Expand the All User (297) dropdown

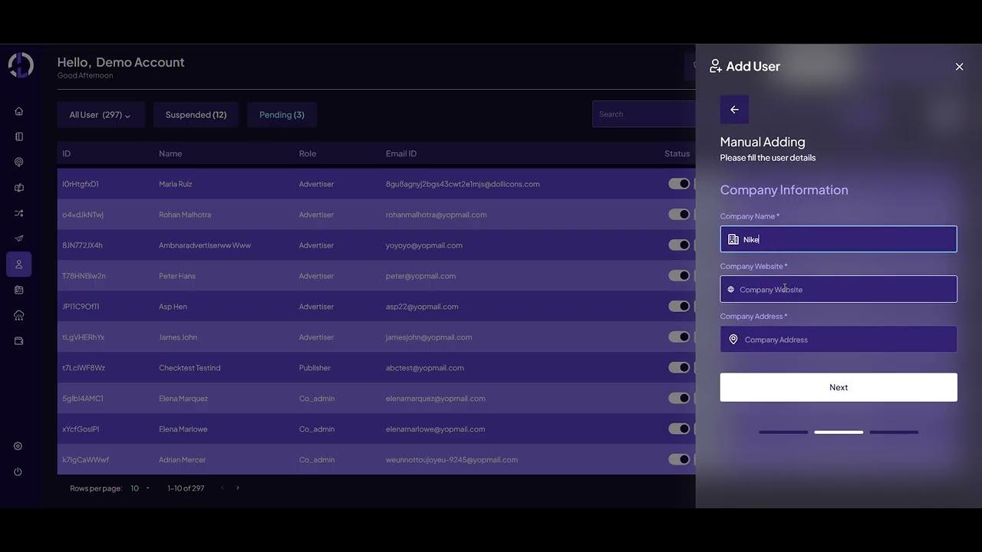[x=101, y=115]
